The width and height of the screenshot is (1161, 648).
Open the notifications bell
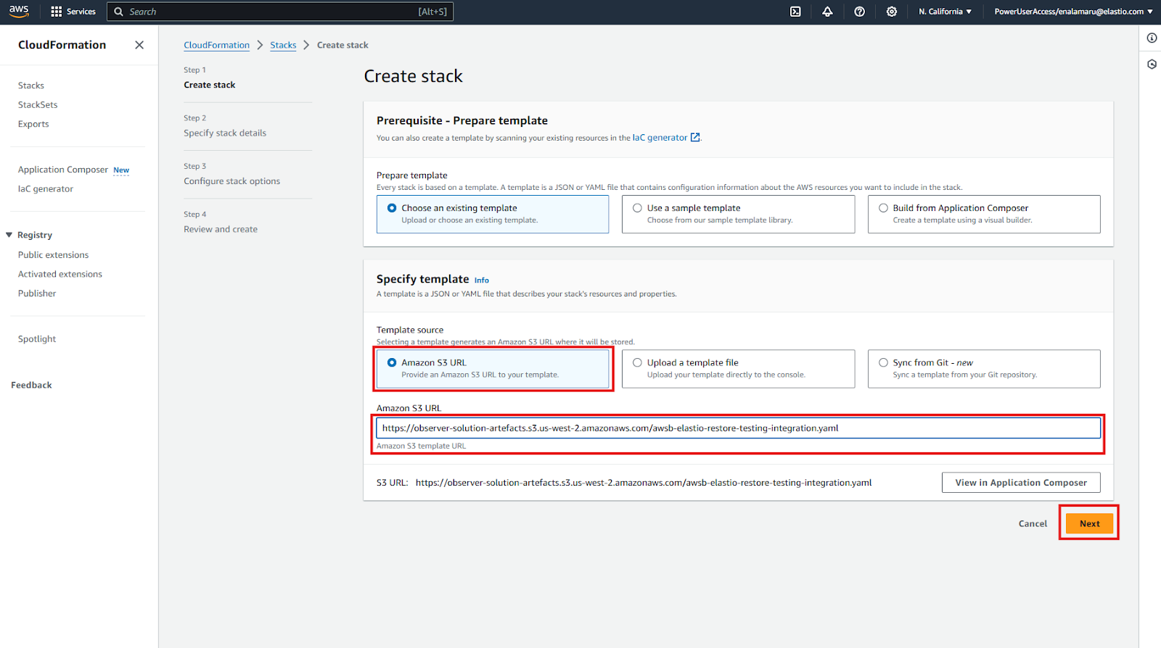click(827, 12)
